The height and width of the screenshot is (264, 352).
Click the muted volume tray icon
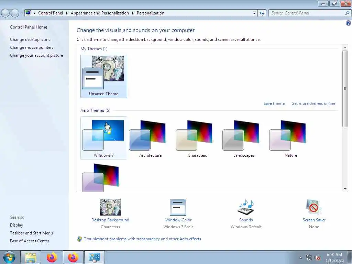click(317, 258)
